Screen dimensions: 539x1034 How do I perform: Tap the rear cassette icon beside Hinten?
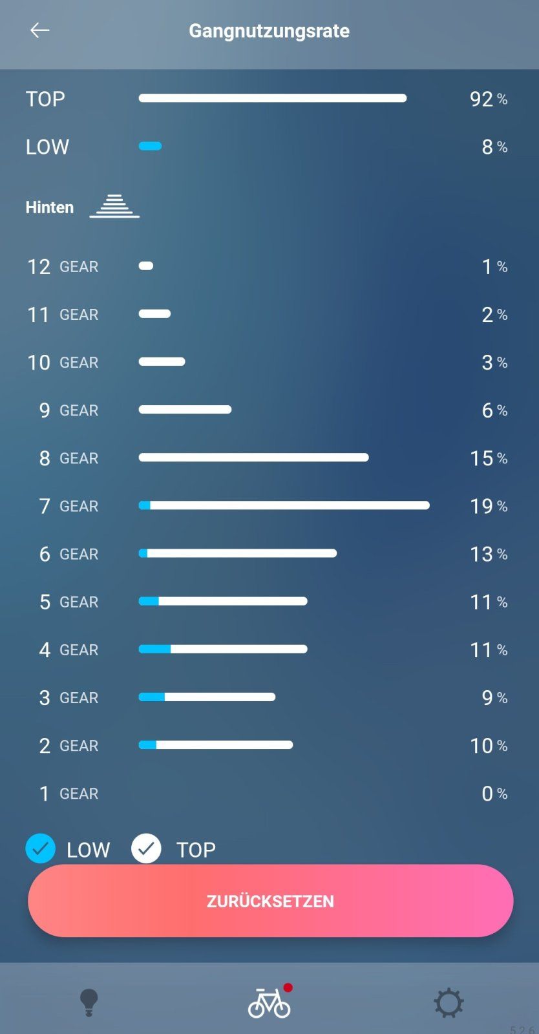coord(114,206)
